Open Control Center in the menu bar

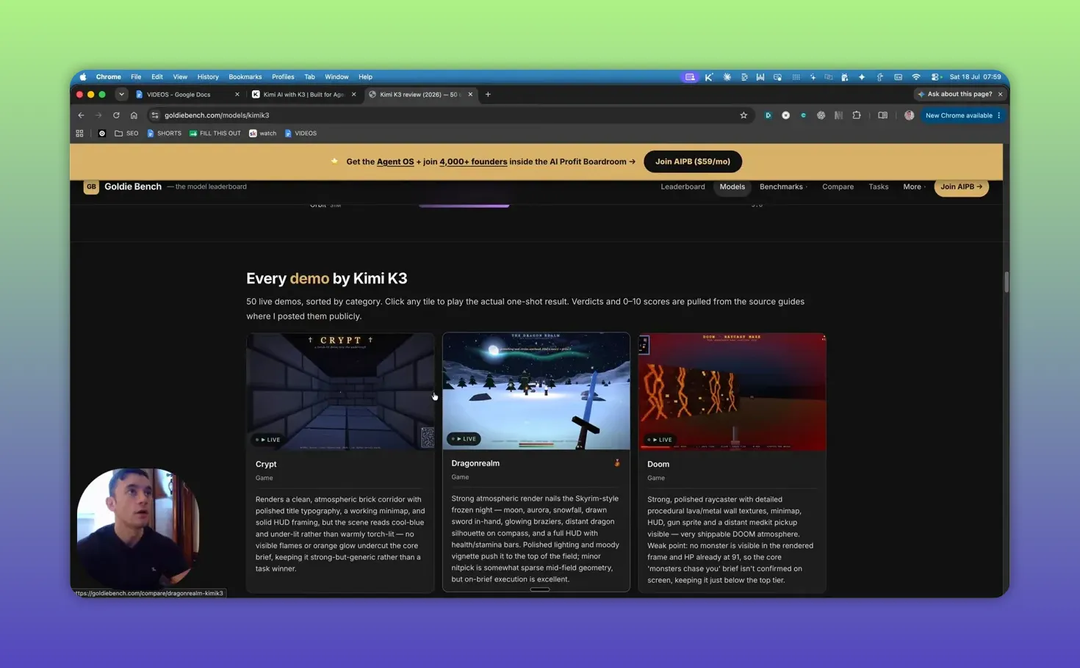935,76
